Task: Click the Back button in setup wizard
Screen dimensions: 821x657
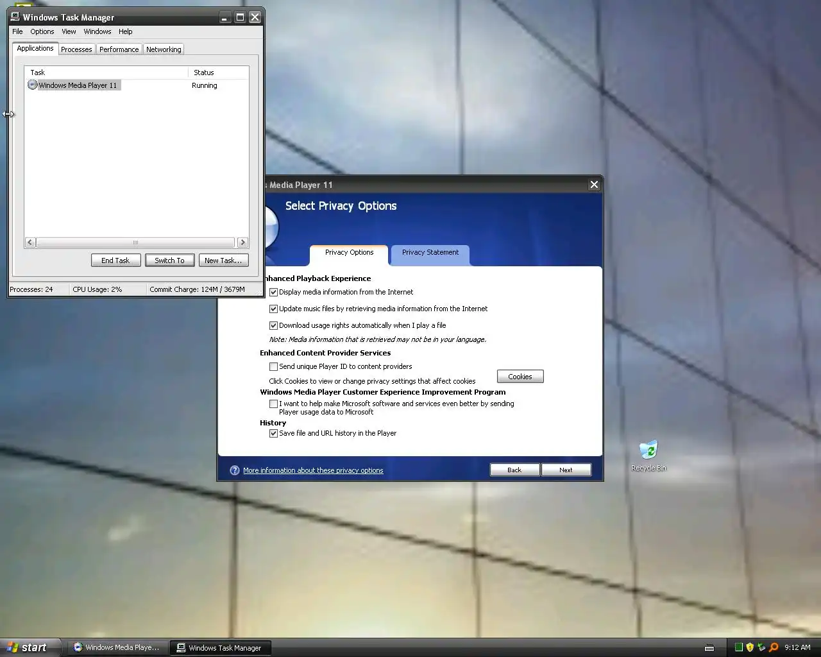Action: (x=514, y=470)
